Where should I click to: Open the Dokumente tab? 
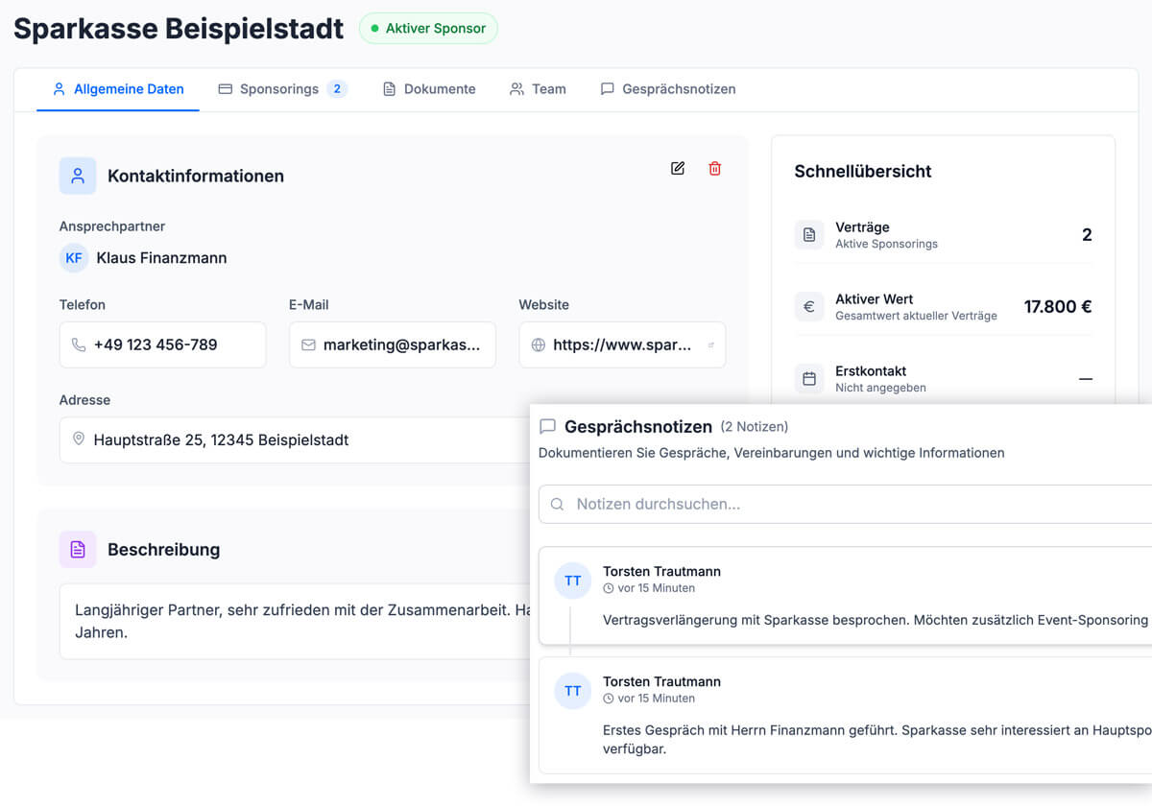[x=429, y=89]
